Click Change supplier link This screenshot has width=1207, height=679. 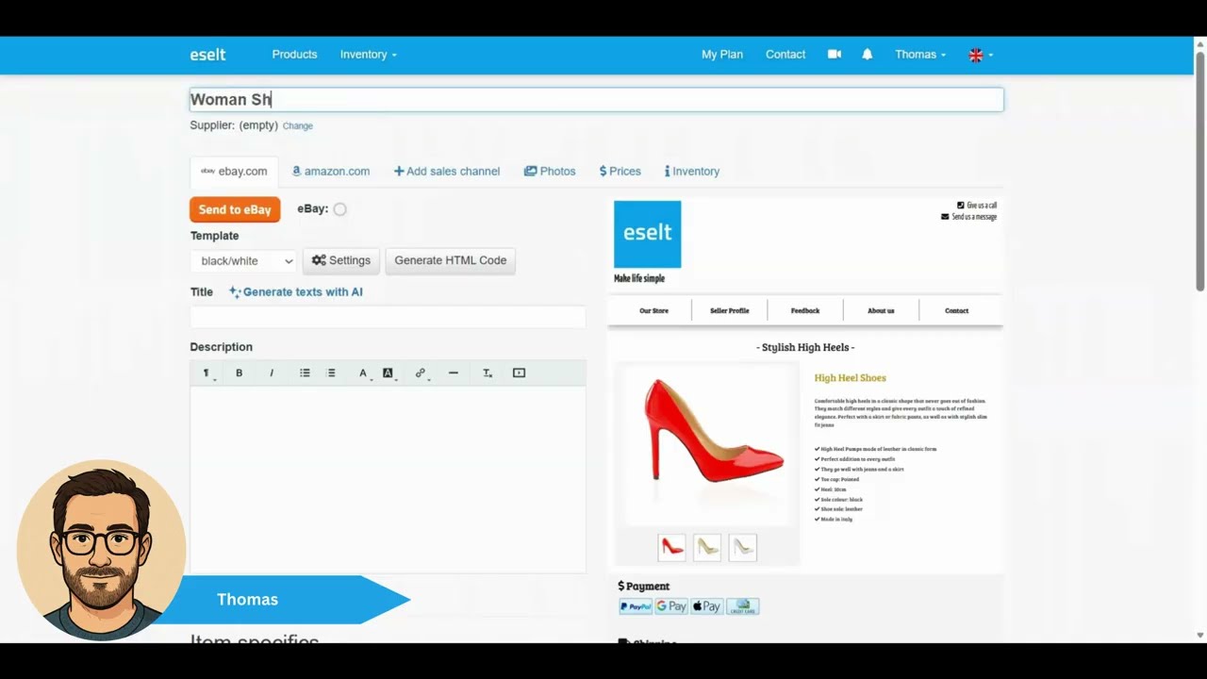[x=298, y=126]
